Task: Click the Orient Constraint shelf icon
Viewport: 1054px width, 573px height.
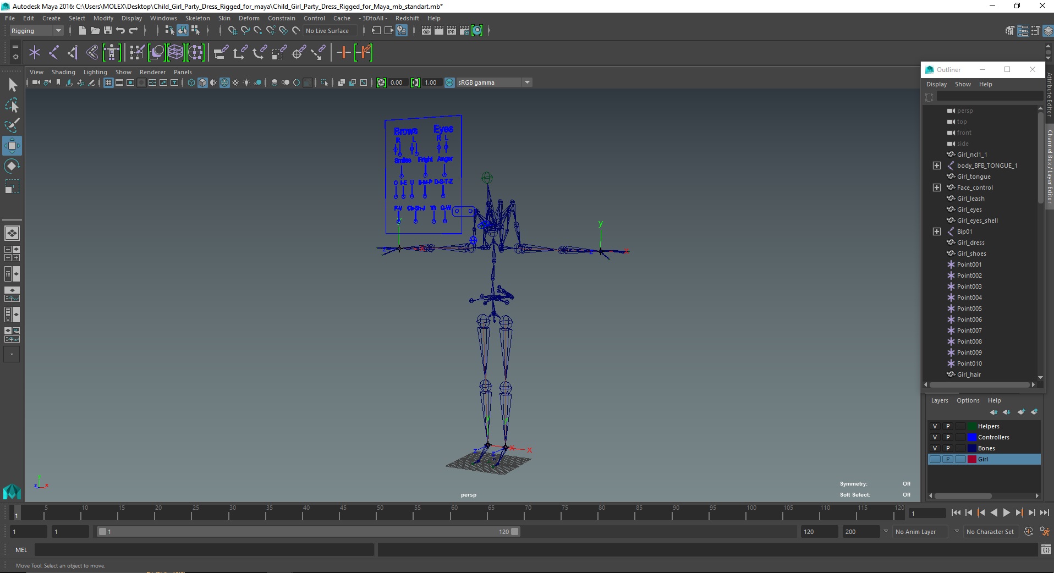Action: click(259, 52)
